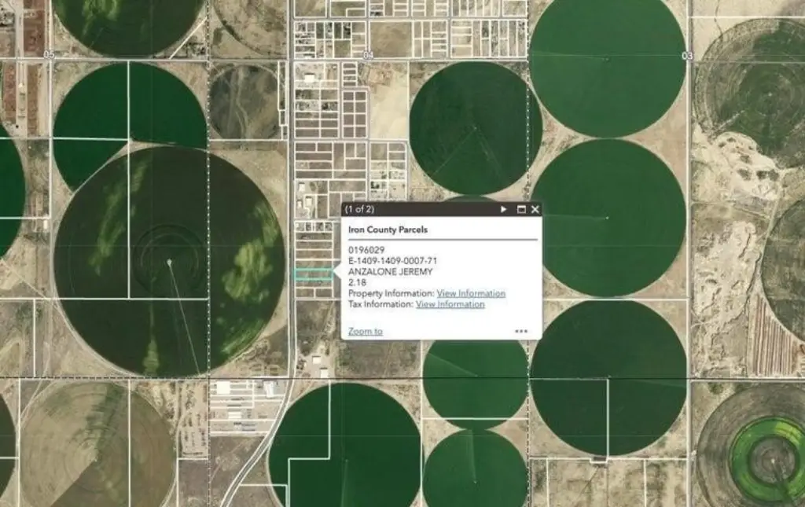Click section label 03 on the map
Image resolution: width=805 pixels, height=507 pixels.
click(687, 56)
